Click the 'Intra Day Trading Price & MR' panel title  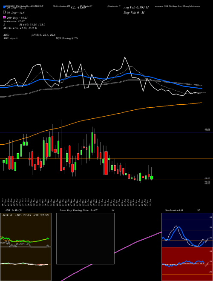78,210
